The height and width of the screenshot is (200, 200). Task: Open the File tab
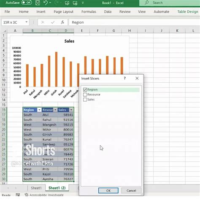(x=7, y=12)
